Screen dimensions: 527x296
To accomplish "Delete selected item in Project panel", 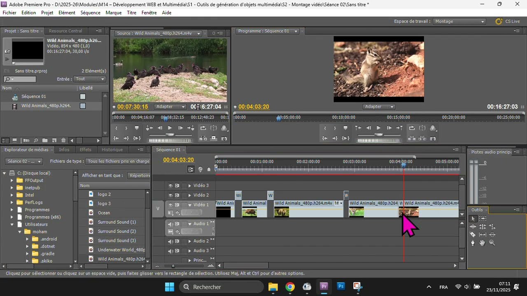I will tap(63, 141).
